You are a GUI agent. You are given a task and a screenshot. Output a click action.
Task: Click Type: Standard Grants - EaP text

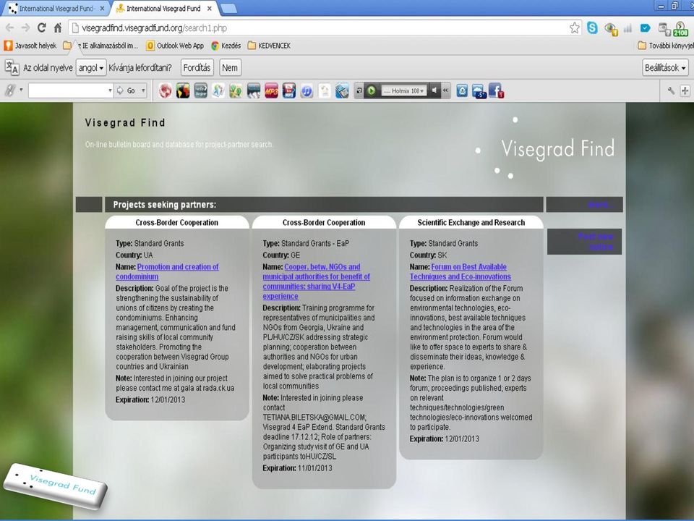pyautogui.click(x=306, y=243)
